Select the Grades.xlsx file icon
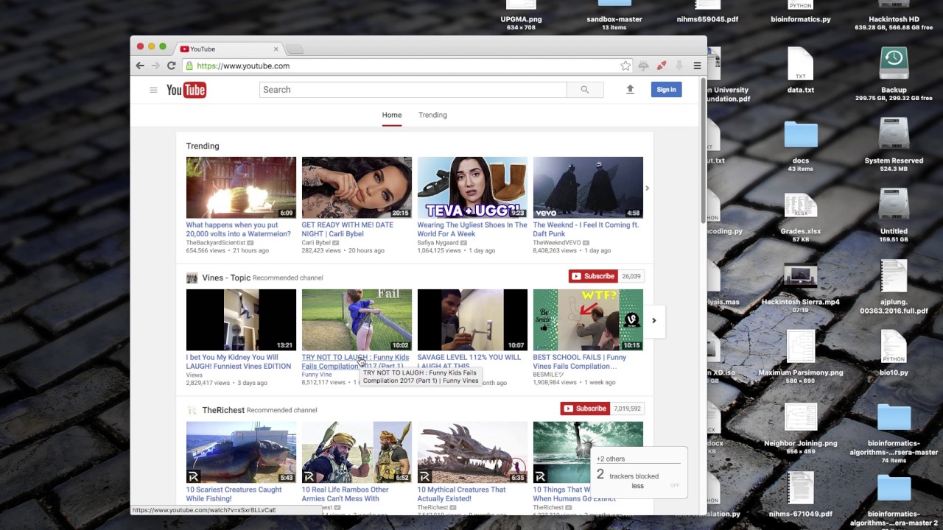Image resolution: width=943 pixels, height=530 pixels. point(801,206)
